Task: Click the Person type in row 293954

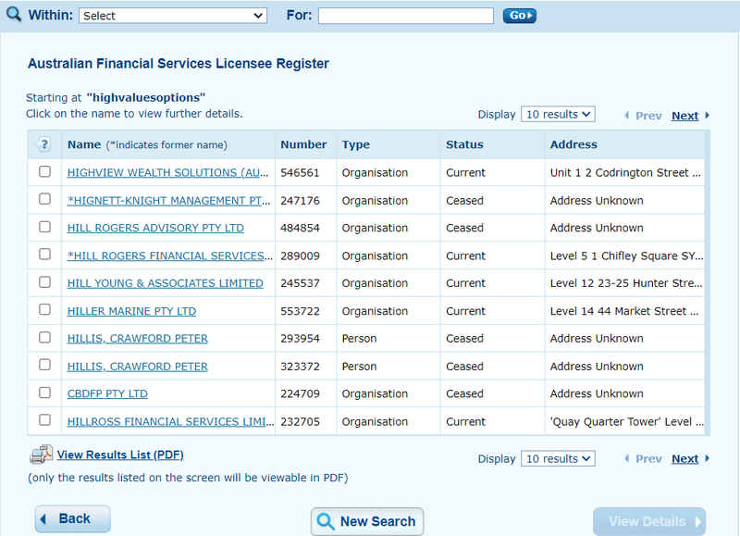Action: point(359,339)
